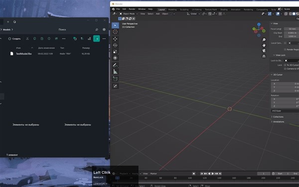This screenshot has height=187, width=299.
Task: Switch to the Sculpting workspace tab
Action: (x=184, y=9)
